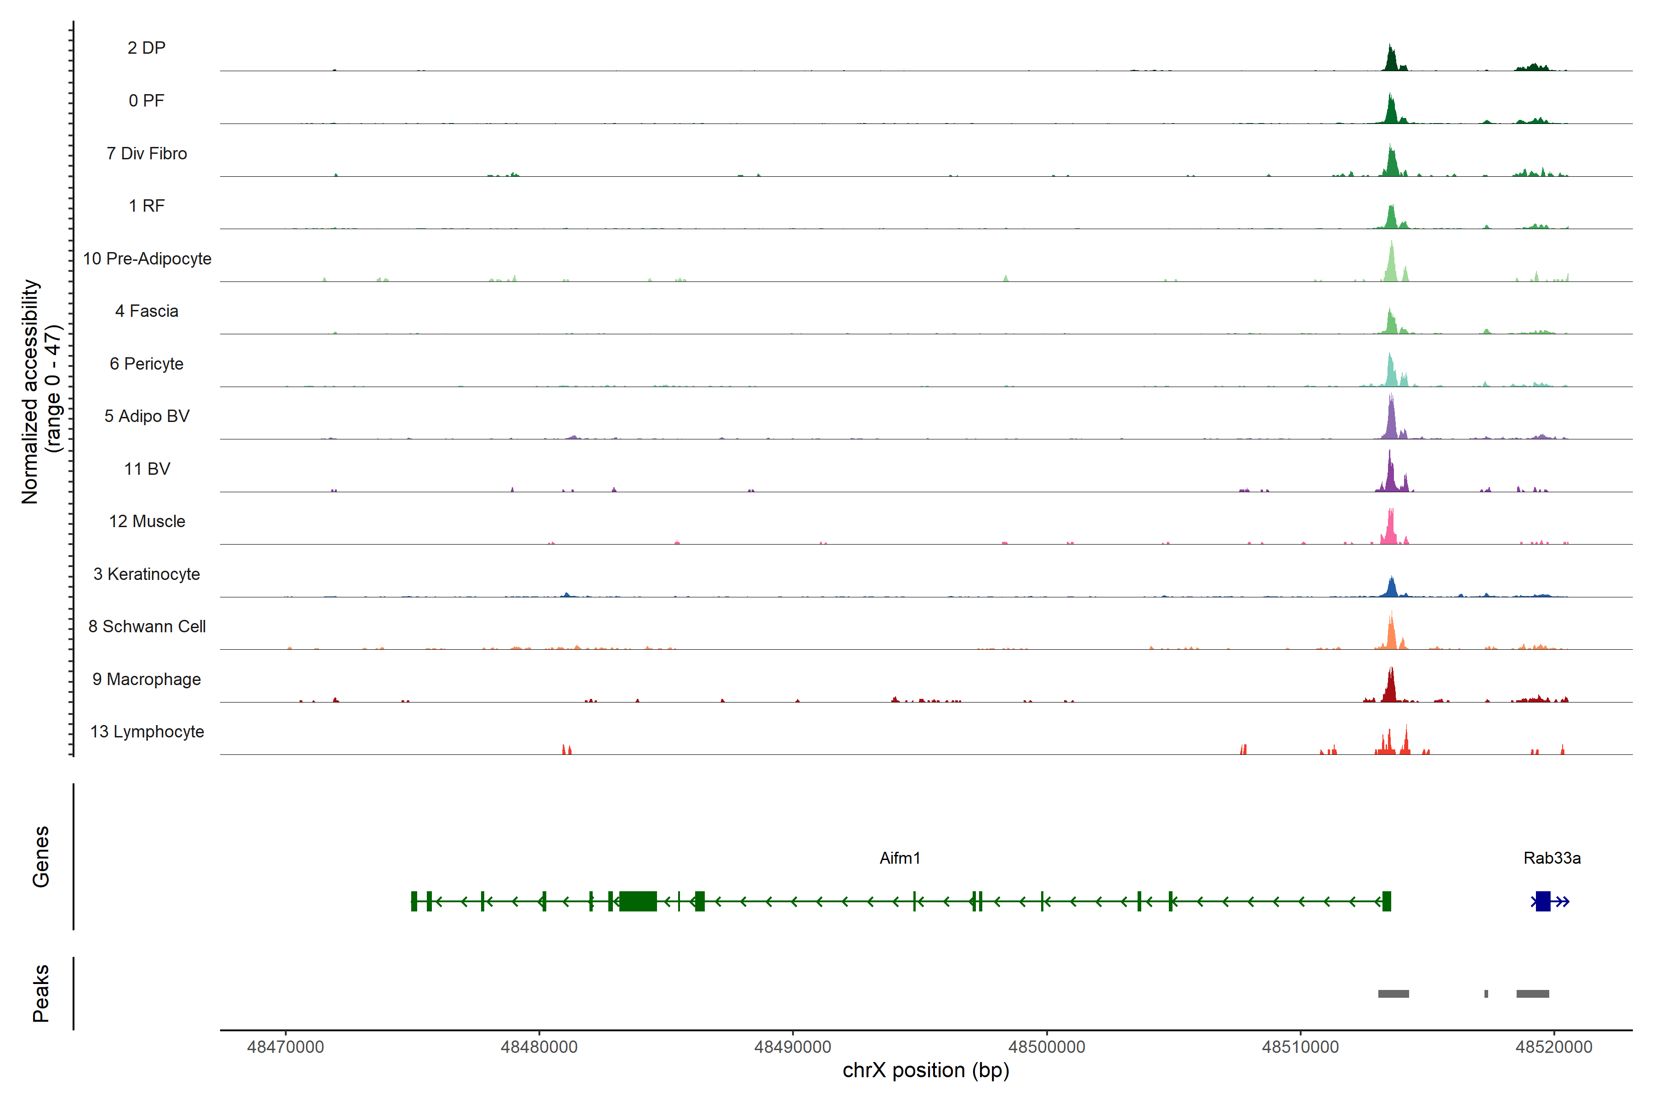This screenshot has width=1654, height=1102.
Task: Click the 9 Macrophage track label
Action: pos(146,680)
